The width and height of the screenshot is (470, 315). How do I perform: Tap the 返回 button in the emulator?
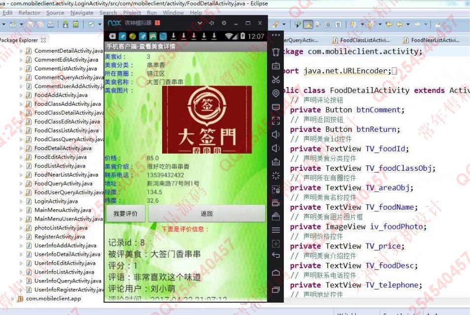[207, 214]
